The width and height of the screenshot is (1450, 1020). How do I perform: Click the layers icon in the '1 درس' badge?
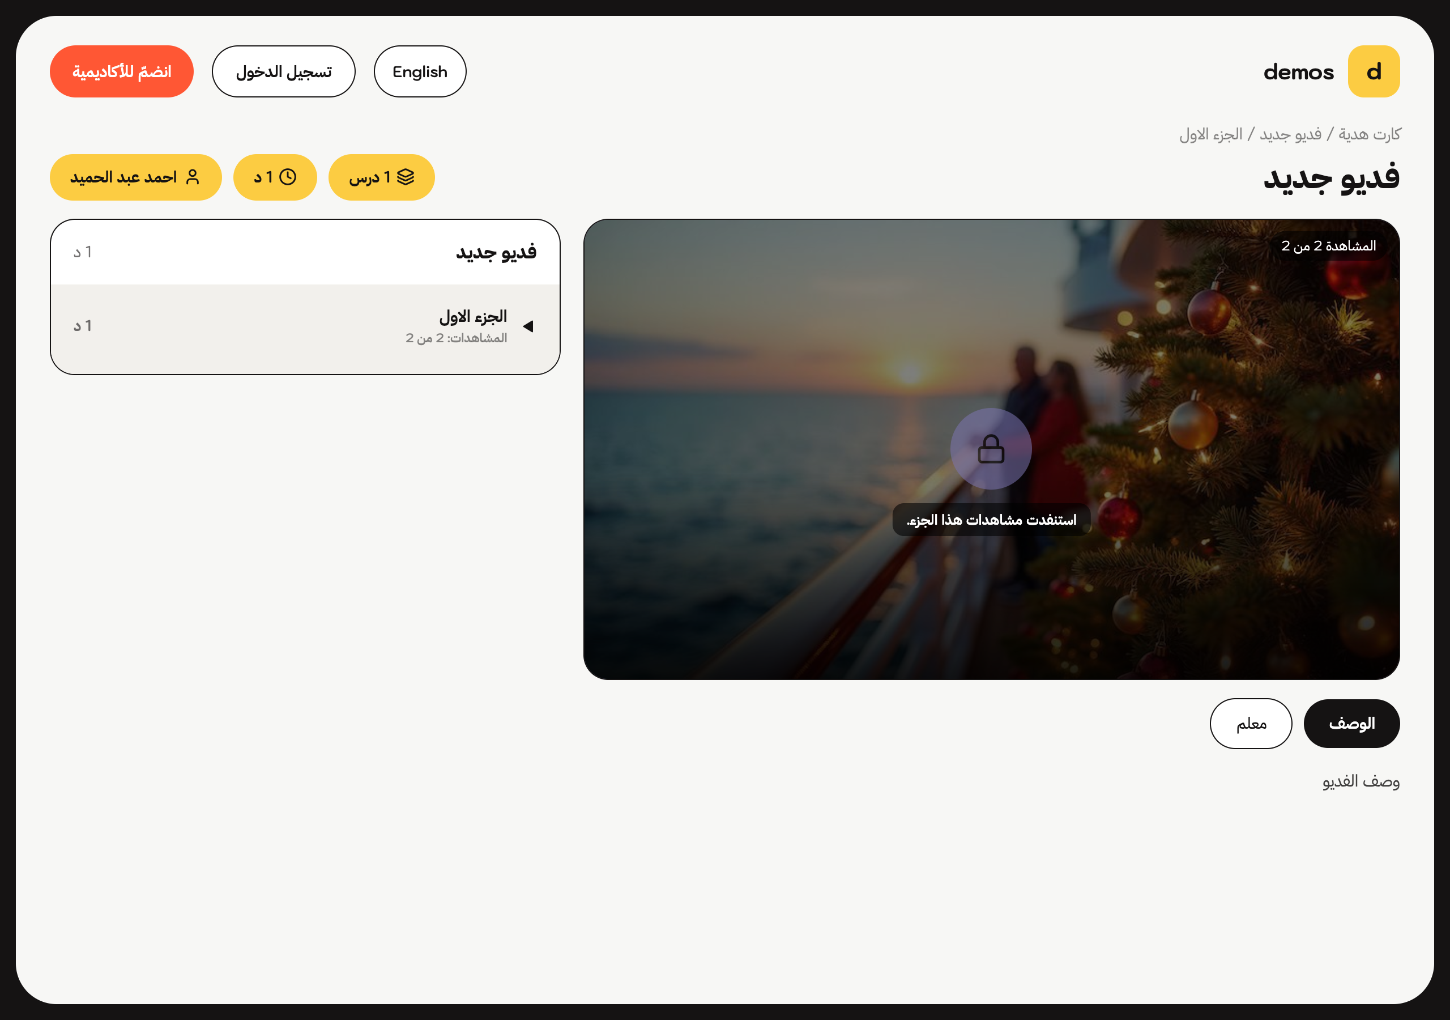coord(406,177)
